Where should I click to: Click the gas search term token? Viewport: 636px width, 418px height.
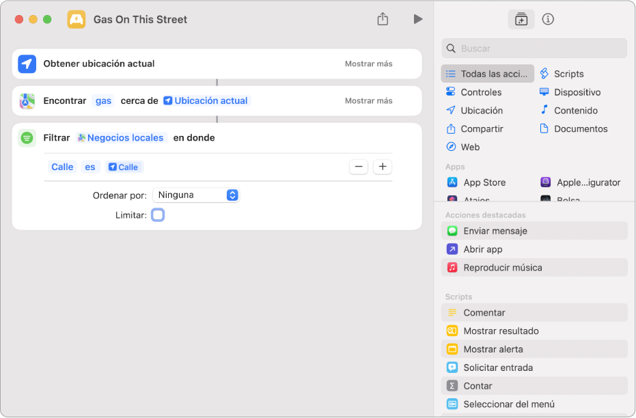(x=103, y=100)
